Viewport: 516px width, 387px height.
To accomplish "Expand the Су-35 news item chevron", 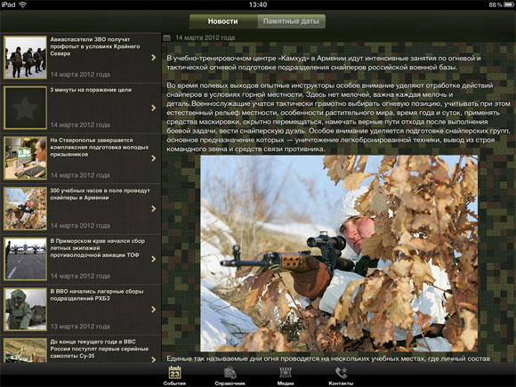I will point(153,359).
